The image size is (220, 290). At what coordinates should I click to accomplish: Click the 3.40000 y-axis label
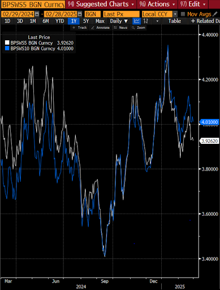pyautogui.click(x=210, y=259)
